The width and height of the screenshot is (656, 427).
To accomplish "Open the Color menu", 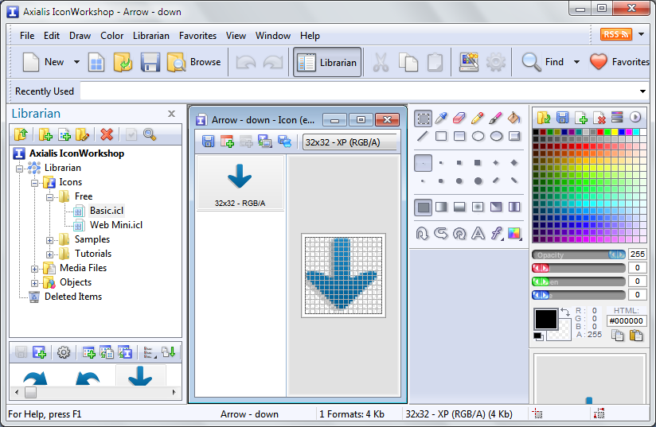I will coord(111,36).
